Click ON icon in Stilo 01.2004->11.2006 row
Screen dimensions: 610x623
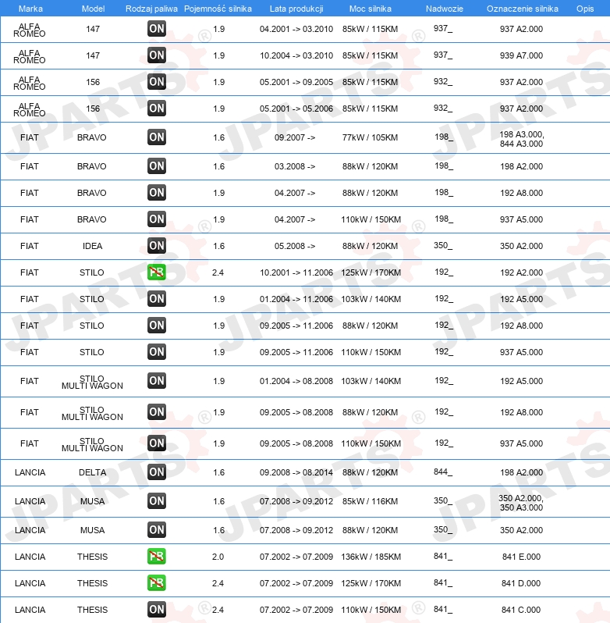[x=156, y=299]
